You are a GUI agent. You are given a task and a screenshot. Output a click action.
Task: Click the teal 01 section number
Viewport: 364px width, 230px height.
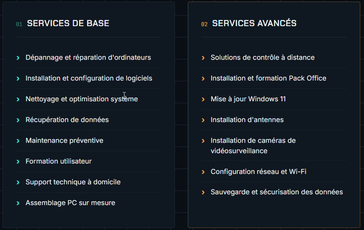click(19, 24)
